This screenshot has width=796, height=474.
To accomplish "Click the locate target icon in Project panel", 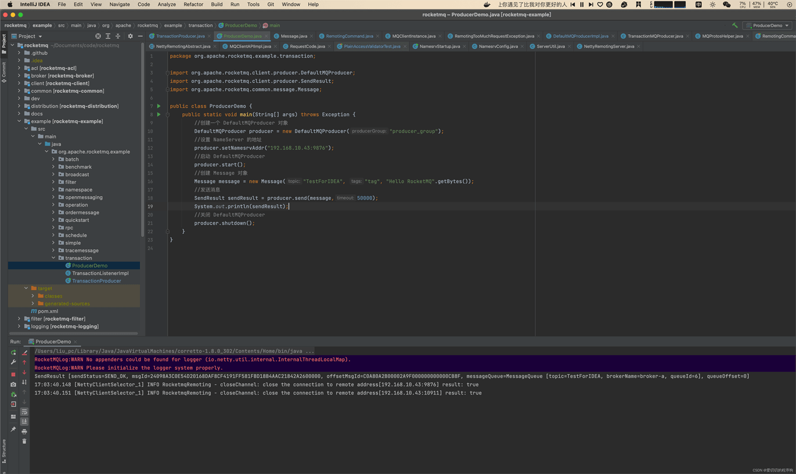I will coord(98,36).
